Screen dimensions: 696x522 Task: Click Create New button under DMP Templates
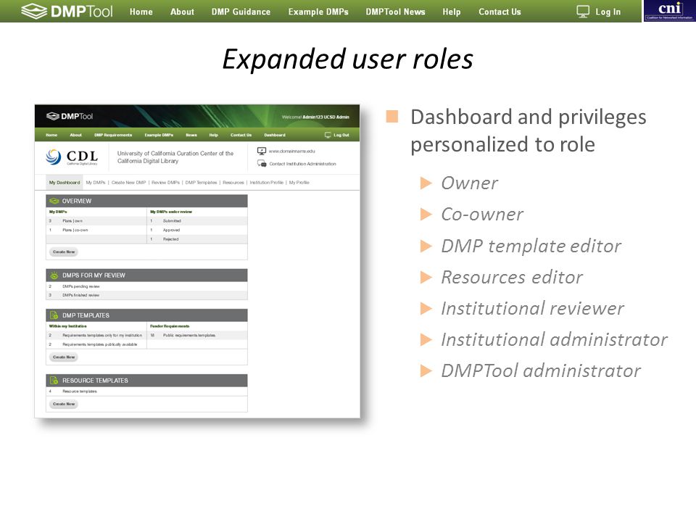[x=64, y=357]
